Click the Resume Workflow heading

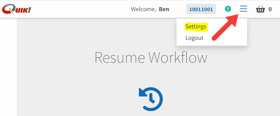[x=151, y=57]
